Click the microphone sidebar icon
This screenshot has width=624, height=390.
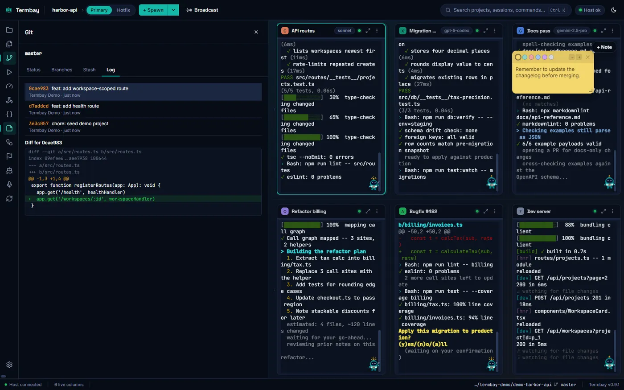[9, 185]
